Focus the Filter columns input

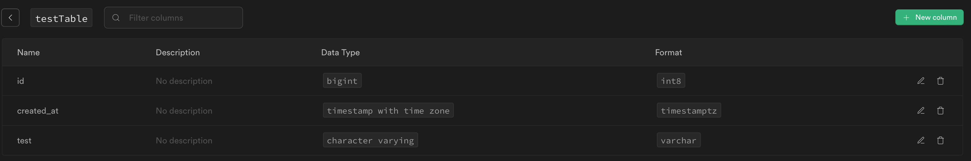point(181,18)
